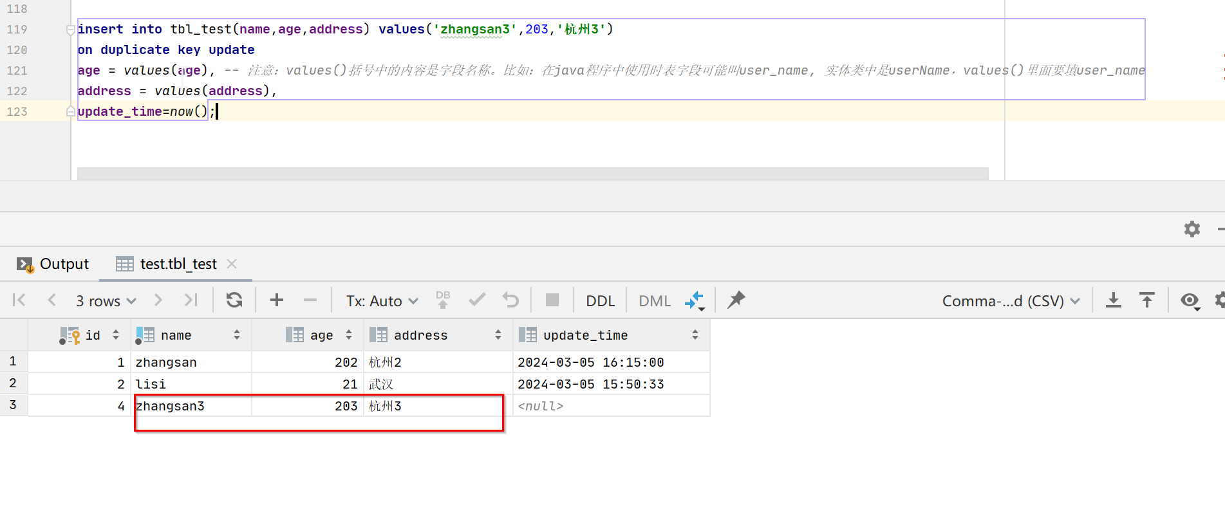Select the age cell 203

coord(308,406)
